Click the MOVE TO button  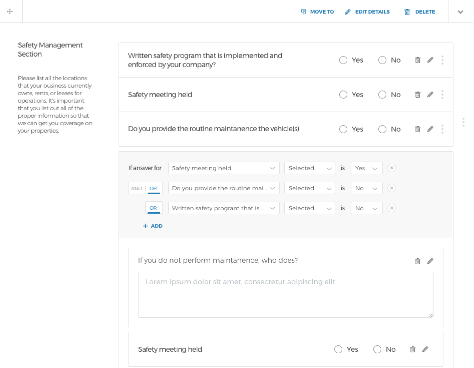[x=317, y=12]
